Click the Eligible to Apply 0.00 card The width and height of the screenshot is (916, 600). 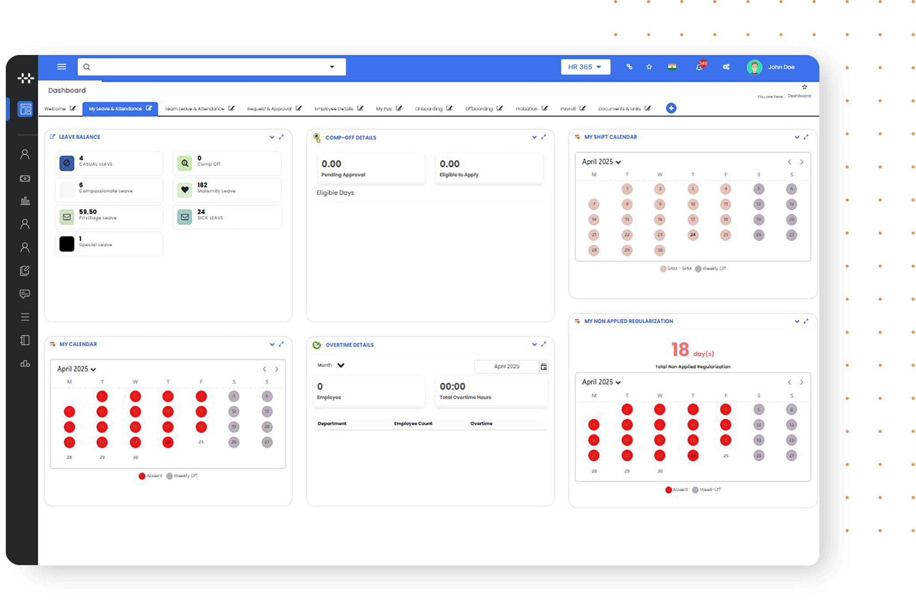coord(489,169)
